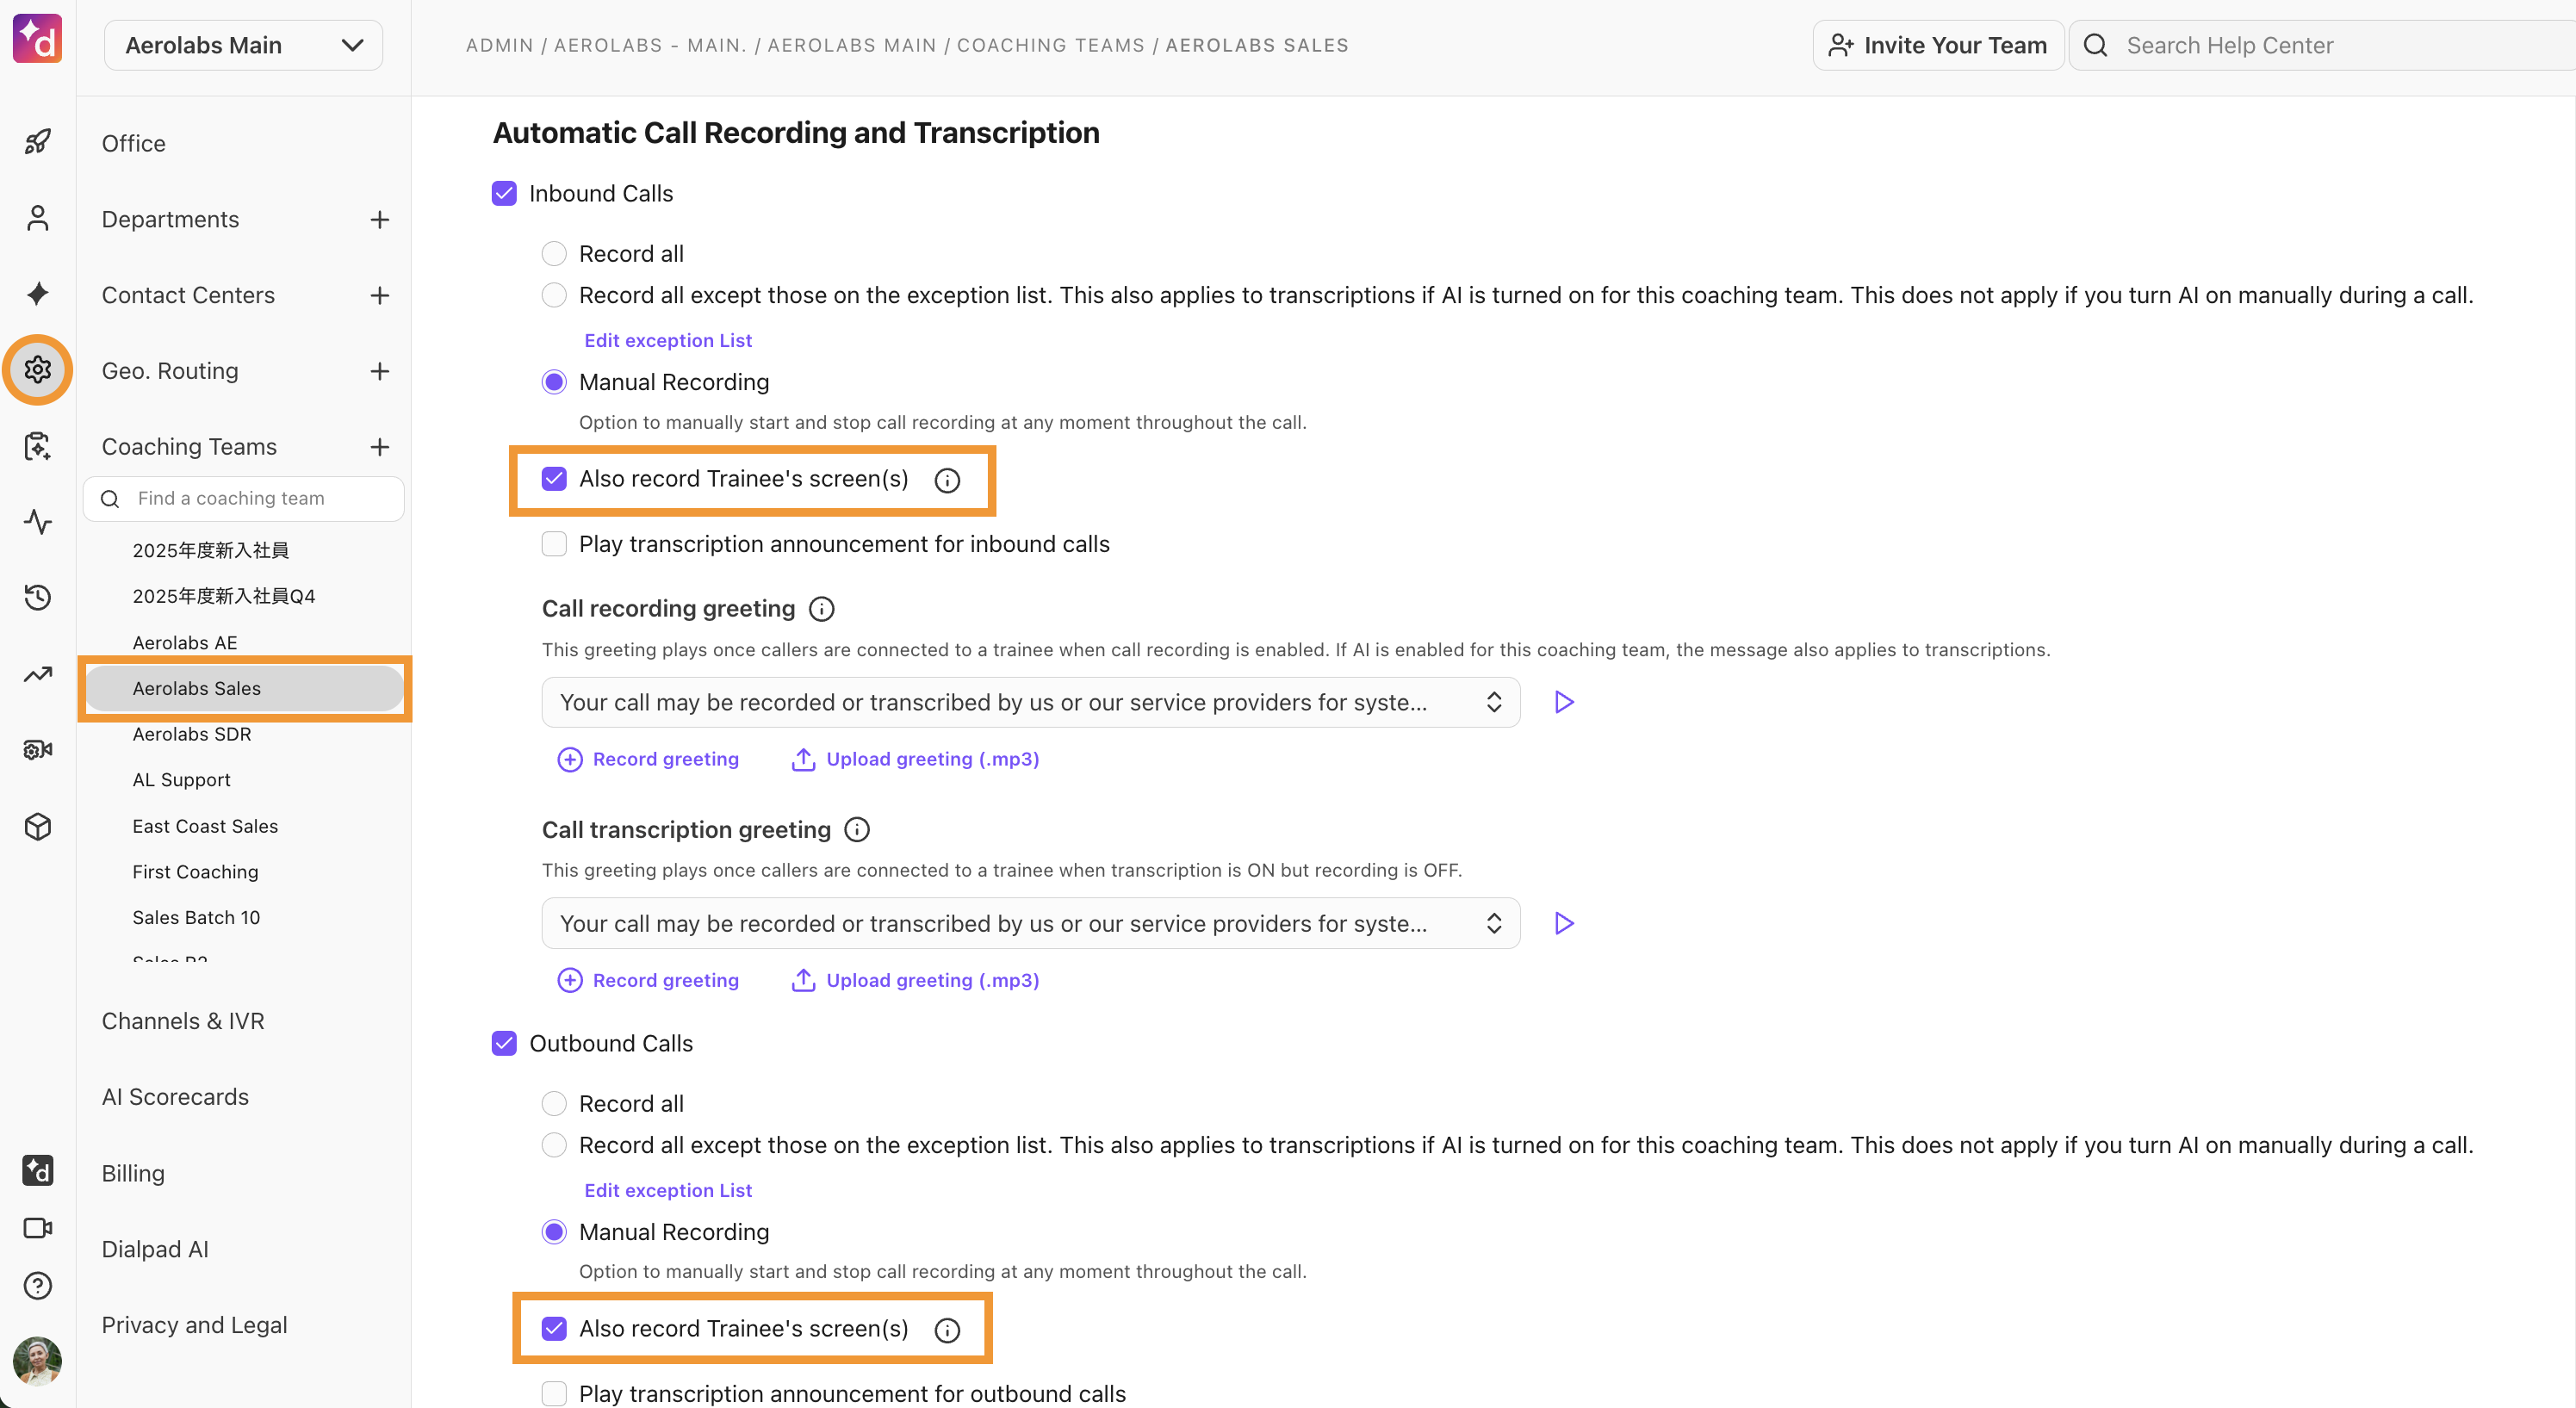The height and width of the screenshot is (1408, 2576).
Task: Add new Geo. Routing with plus icon
Action: click(379, 371)
